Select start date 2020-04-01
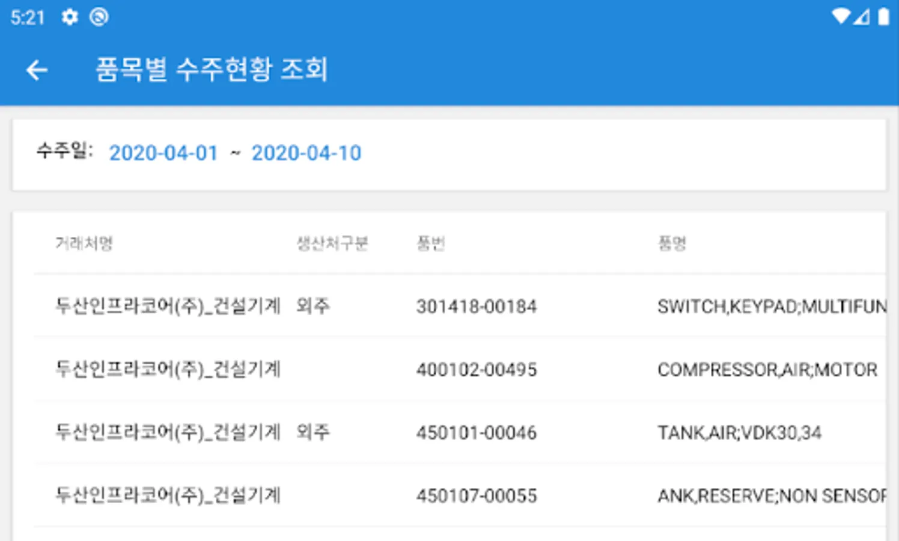The width and height of the screenshot is (899, 541). 163,153
